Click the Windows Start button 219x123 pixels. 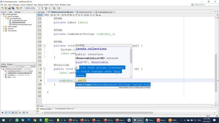coord(3,120)
